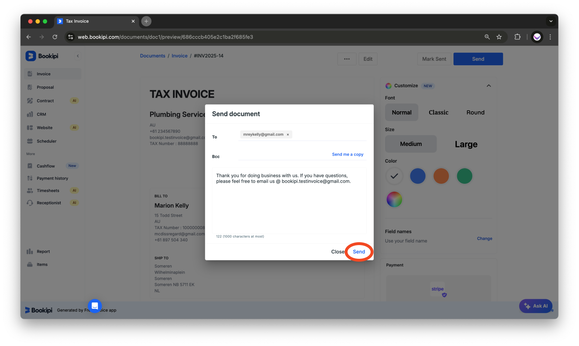Go to the Scheduler section
This screenshot has width=579, height=346.
(47, 141)
